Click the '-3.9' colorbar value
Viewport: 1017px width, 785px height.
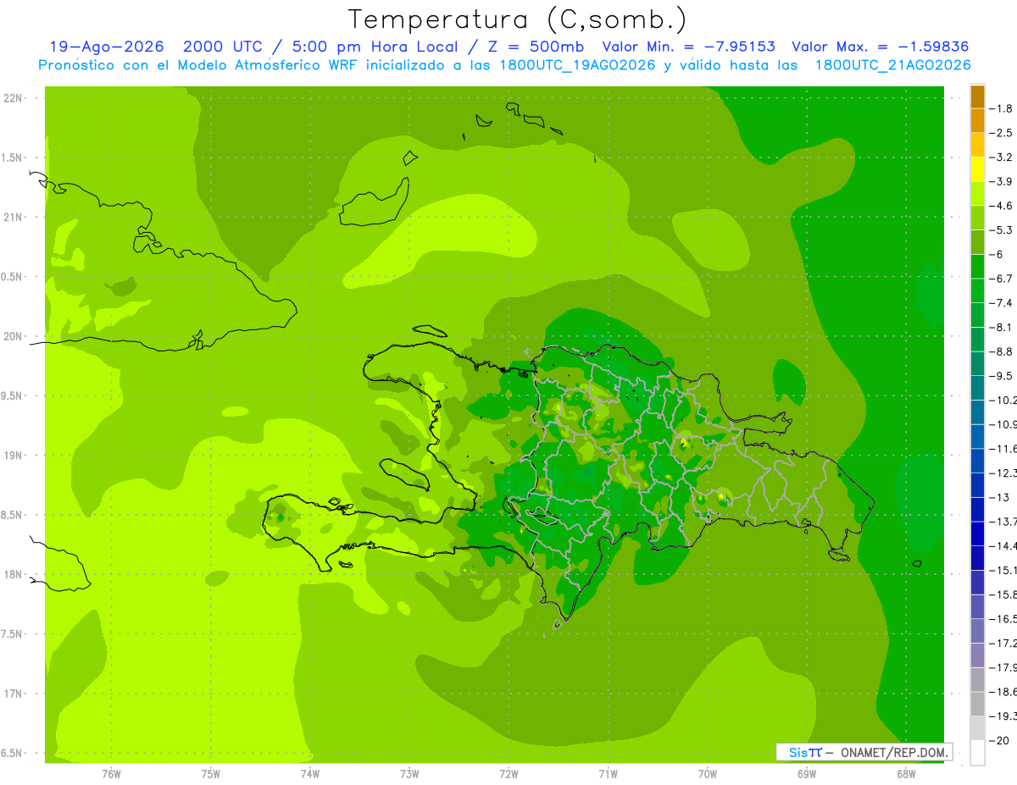(1001, 181)
